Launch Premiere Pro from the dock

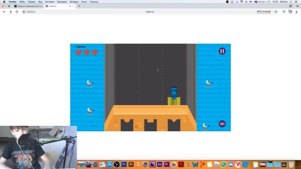pos(166,164)
